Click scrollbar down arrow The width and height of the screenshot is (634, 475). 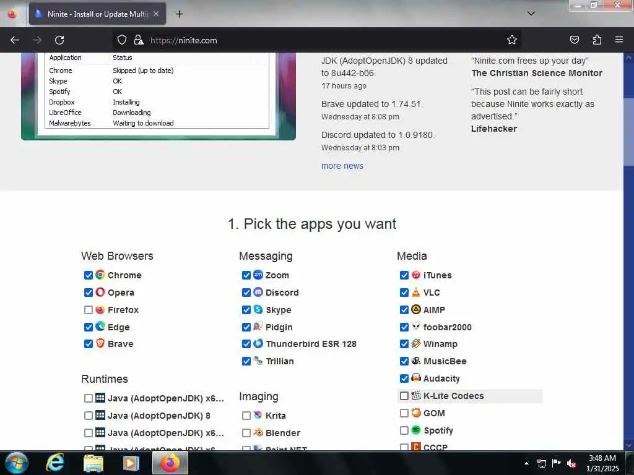(629, 446)
